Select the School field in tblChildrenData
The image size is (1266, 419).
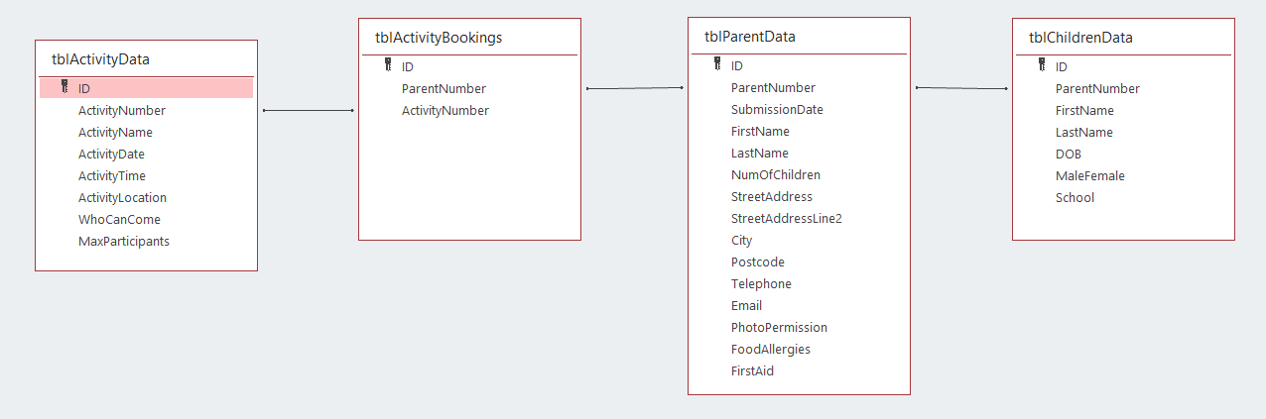tap(1075, 198)
